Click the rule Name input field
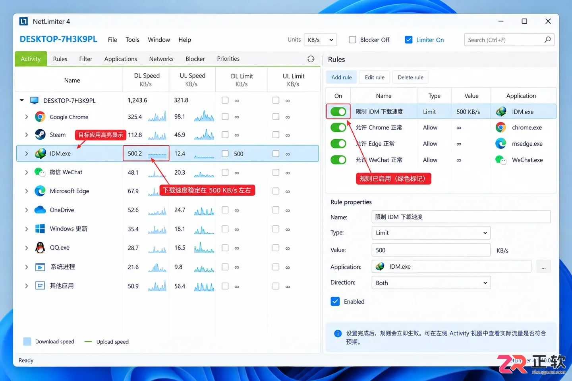 (461, 217)
